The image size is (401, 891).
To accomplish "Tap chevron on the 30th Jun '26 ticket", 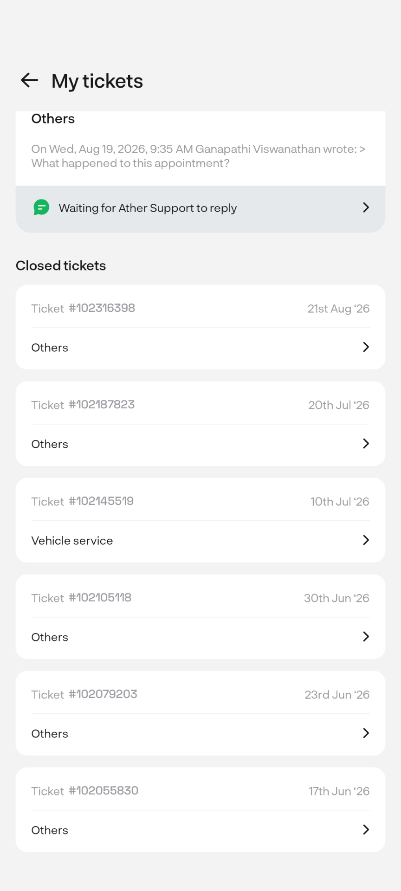I will pos(366,637).
